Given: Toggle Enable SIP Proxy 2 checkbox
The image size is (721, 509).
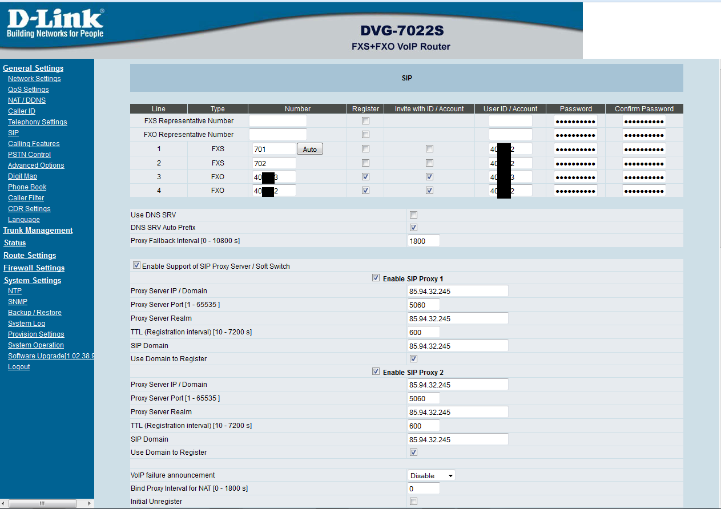Looking at the screenshot, I should [376, 371].
